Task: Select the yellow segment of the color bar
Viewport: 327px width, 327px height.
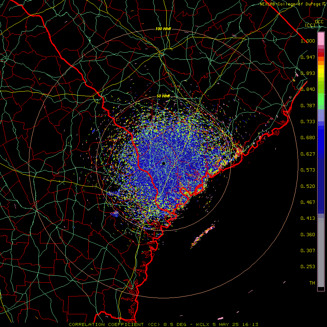Action: tap(321, 72)
